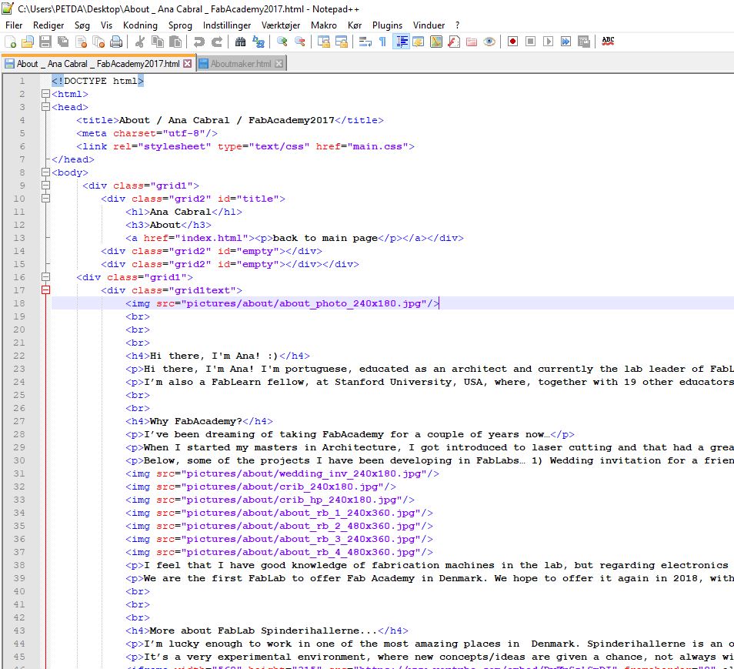This screenshot has height=669, width=734.
Task: Close the About _ Ana Cabral tab
Action: tap(187, 64)
